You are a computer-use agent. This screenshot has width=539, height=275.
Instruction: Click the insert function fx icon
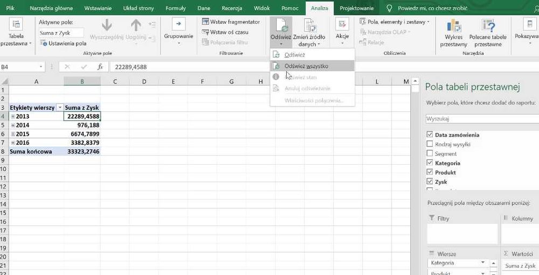point(100,67)
